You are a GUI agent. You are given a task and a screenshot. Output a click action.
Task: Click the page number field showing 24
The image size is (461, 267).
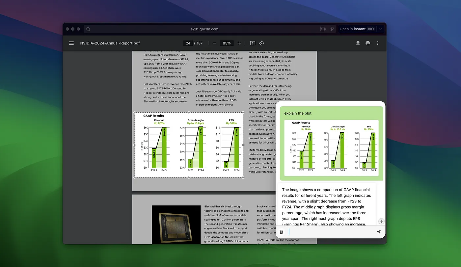click(188, 43)
